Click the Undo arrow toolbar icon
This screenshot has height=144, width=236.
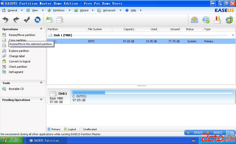pyautogui.click(x=6, y=20)
